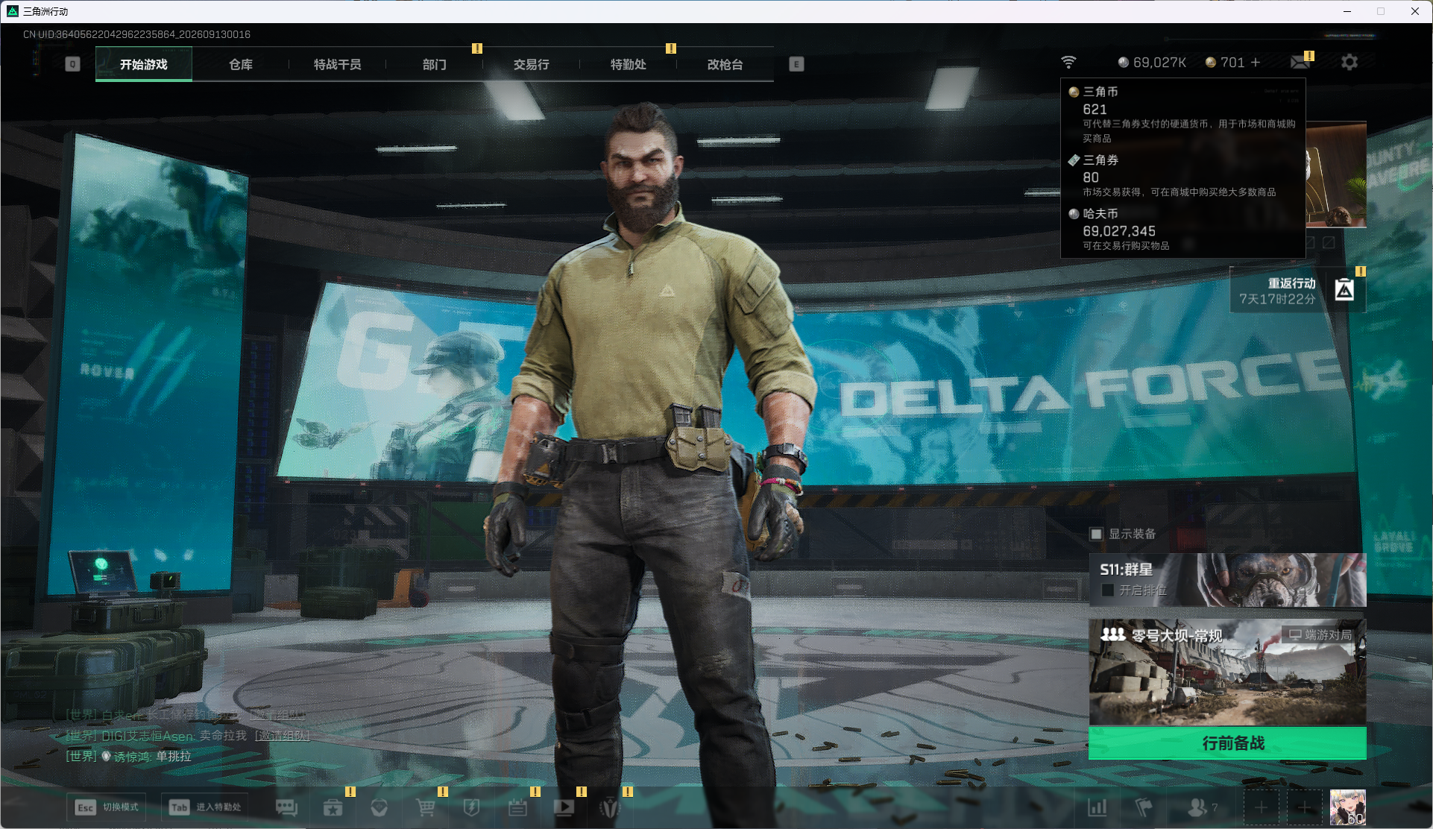Click the Esc 切换模式 button
This screenshot has width=1433, height=829.
(x=106, y=807)
